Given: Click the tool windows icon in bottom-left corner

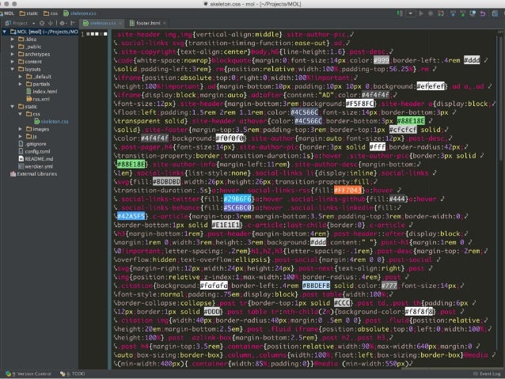Looking at the screenshot, I should (x=5, y=373).
